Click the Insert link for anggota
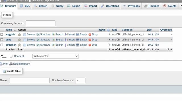182x102 pixels. [x=71, y=34]
